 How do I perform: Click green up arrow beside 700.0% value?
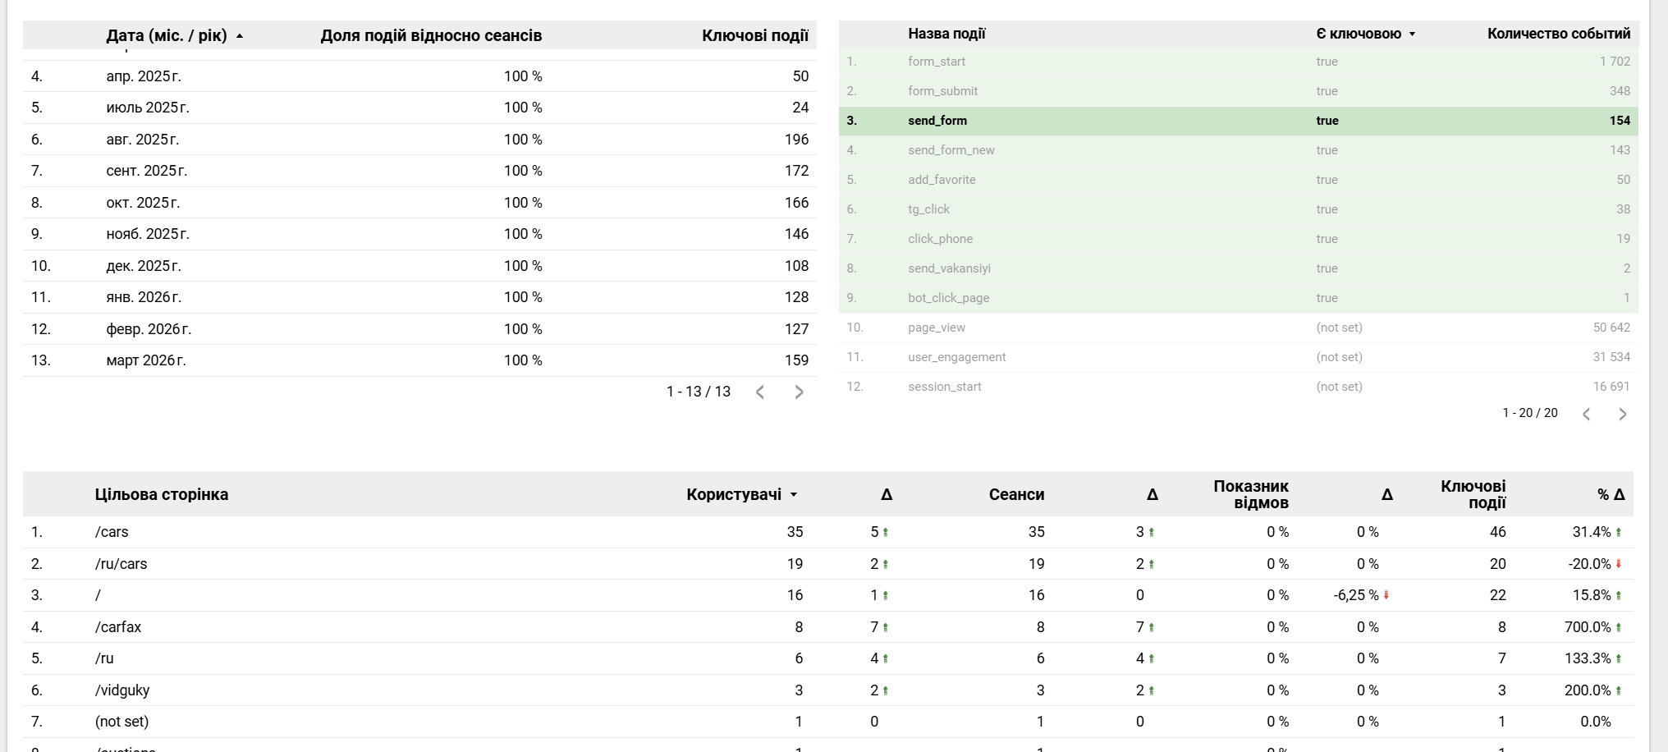click(1619, 627)
